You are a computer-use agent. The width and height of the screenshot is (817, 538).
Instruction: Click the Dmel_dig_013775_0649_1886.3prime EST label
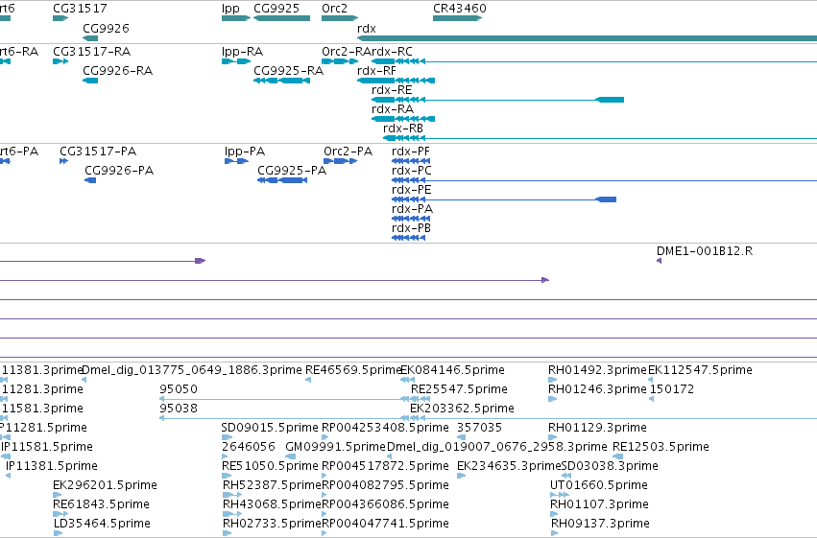pos(192,370)
